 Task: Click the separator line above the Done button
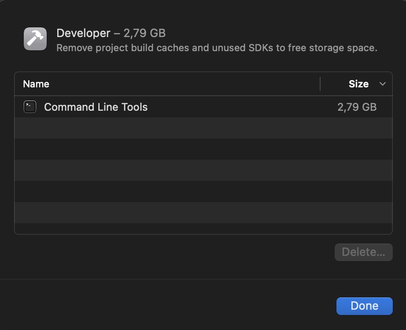[x=203, y=279]
